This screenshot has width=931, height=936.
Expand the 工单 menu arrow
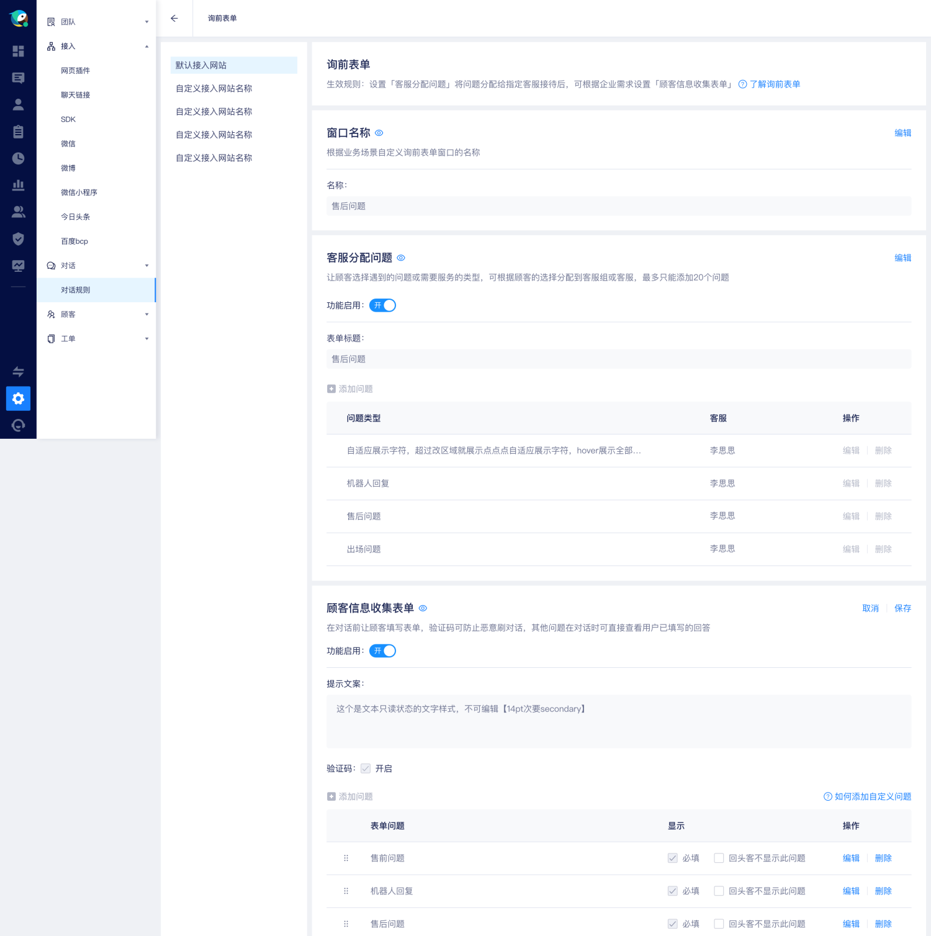[x=147, y=339]
